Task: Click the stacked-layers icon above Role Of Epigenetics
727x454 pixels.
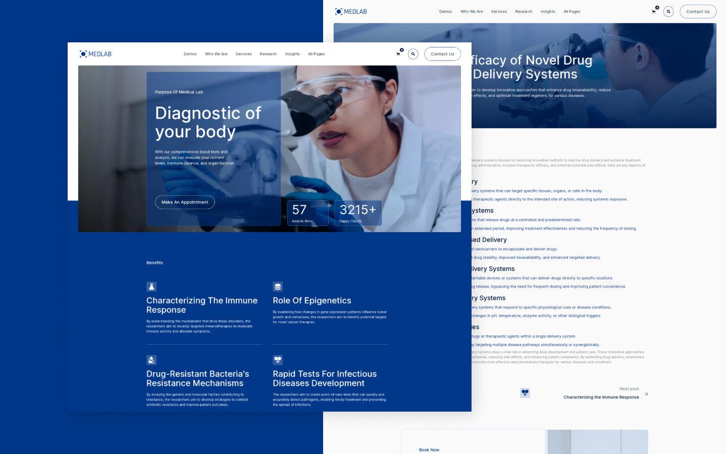Action: [278, 287]
